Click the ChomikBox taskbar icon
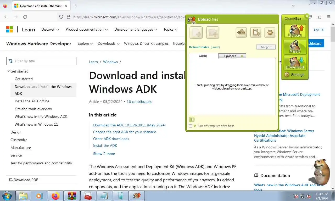This screenshot has height=201, width=335. 137,196
